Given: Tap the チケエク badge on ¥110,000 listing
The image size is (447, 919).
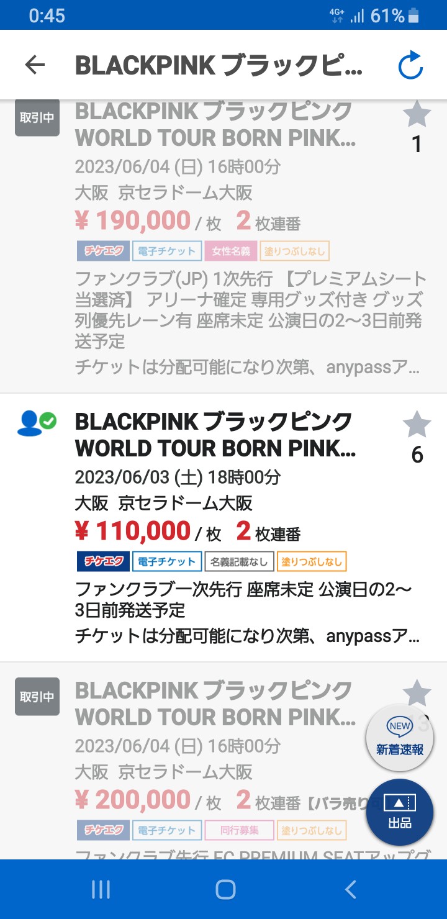Looking at the screenshot, I should click(103, 561).
